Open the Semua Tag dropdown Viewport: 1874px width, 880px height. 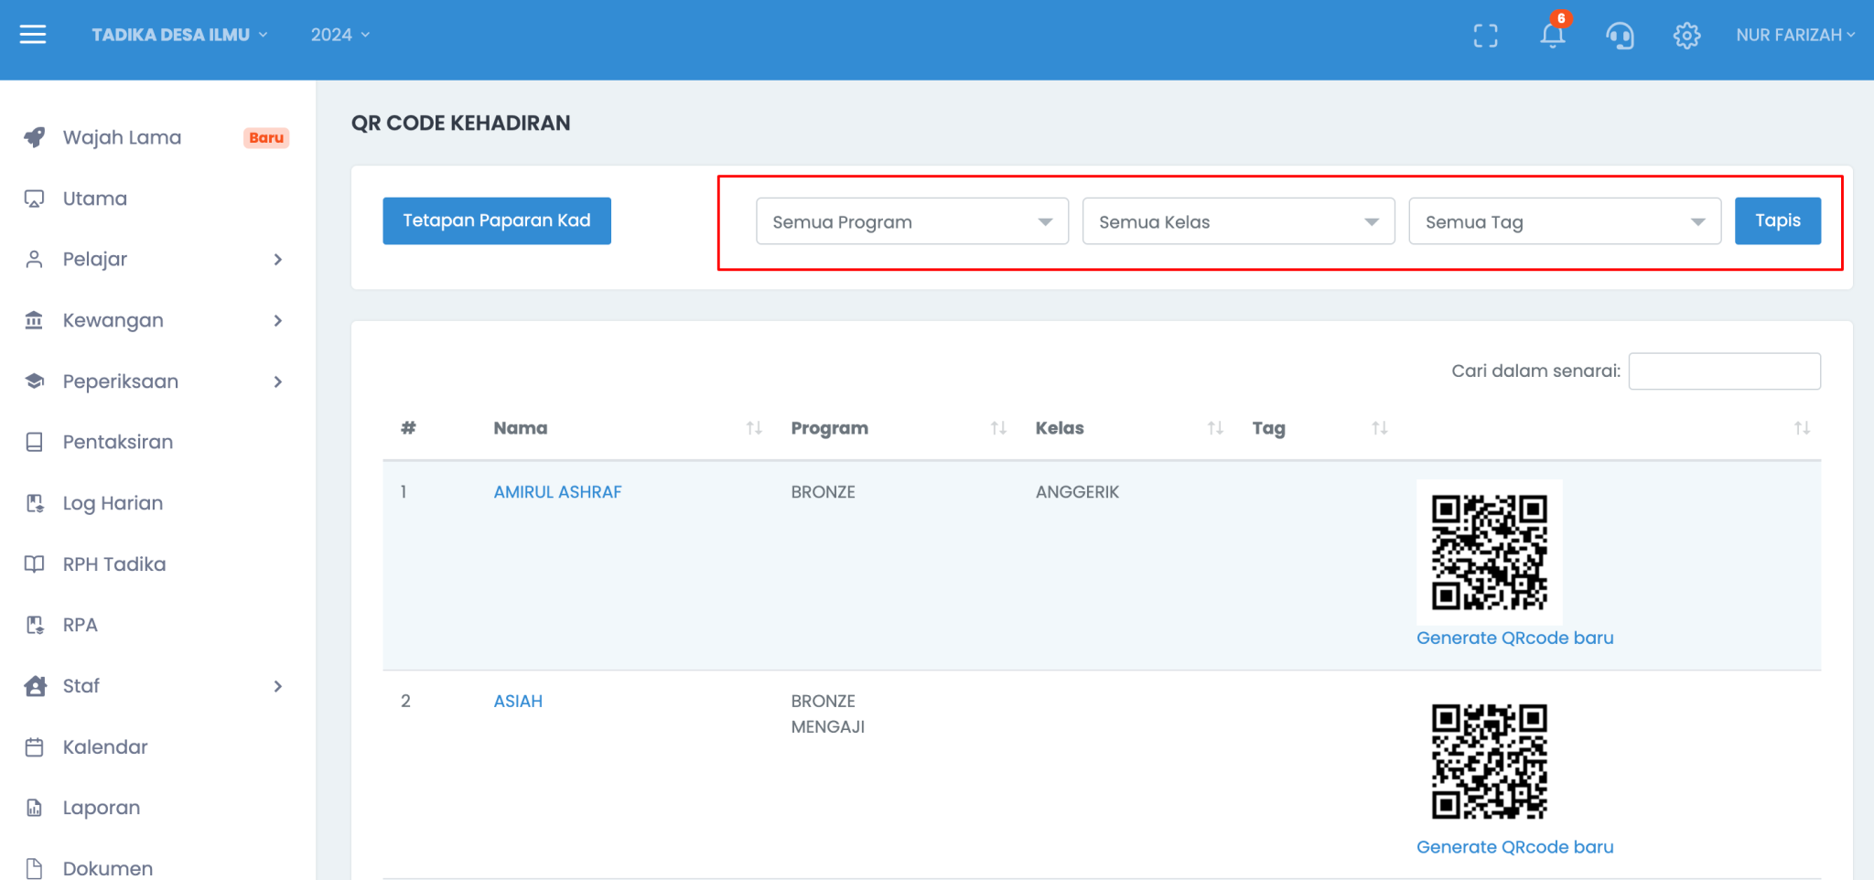(x=1565, y=221)
